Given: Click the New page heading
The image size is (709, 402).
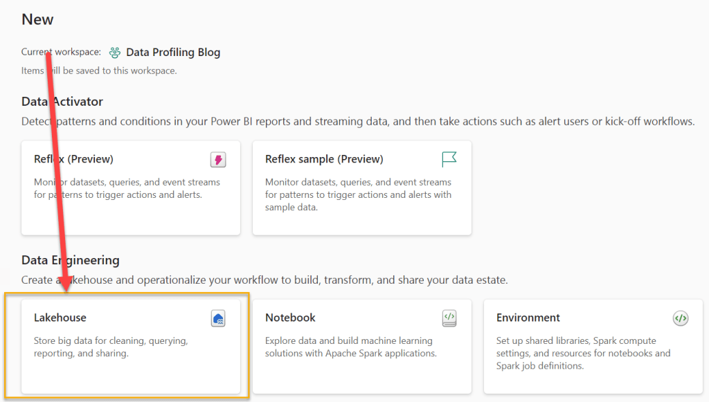Looking at the screenshot, I should click(x=37, y=19).
